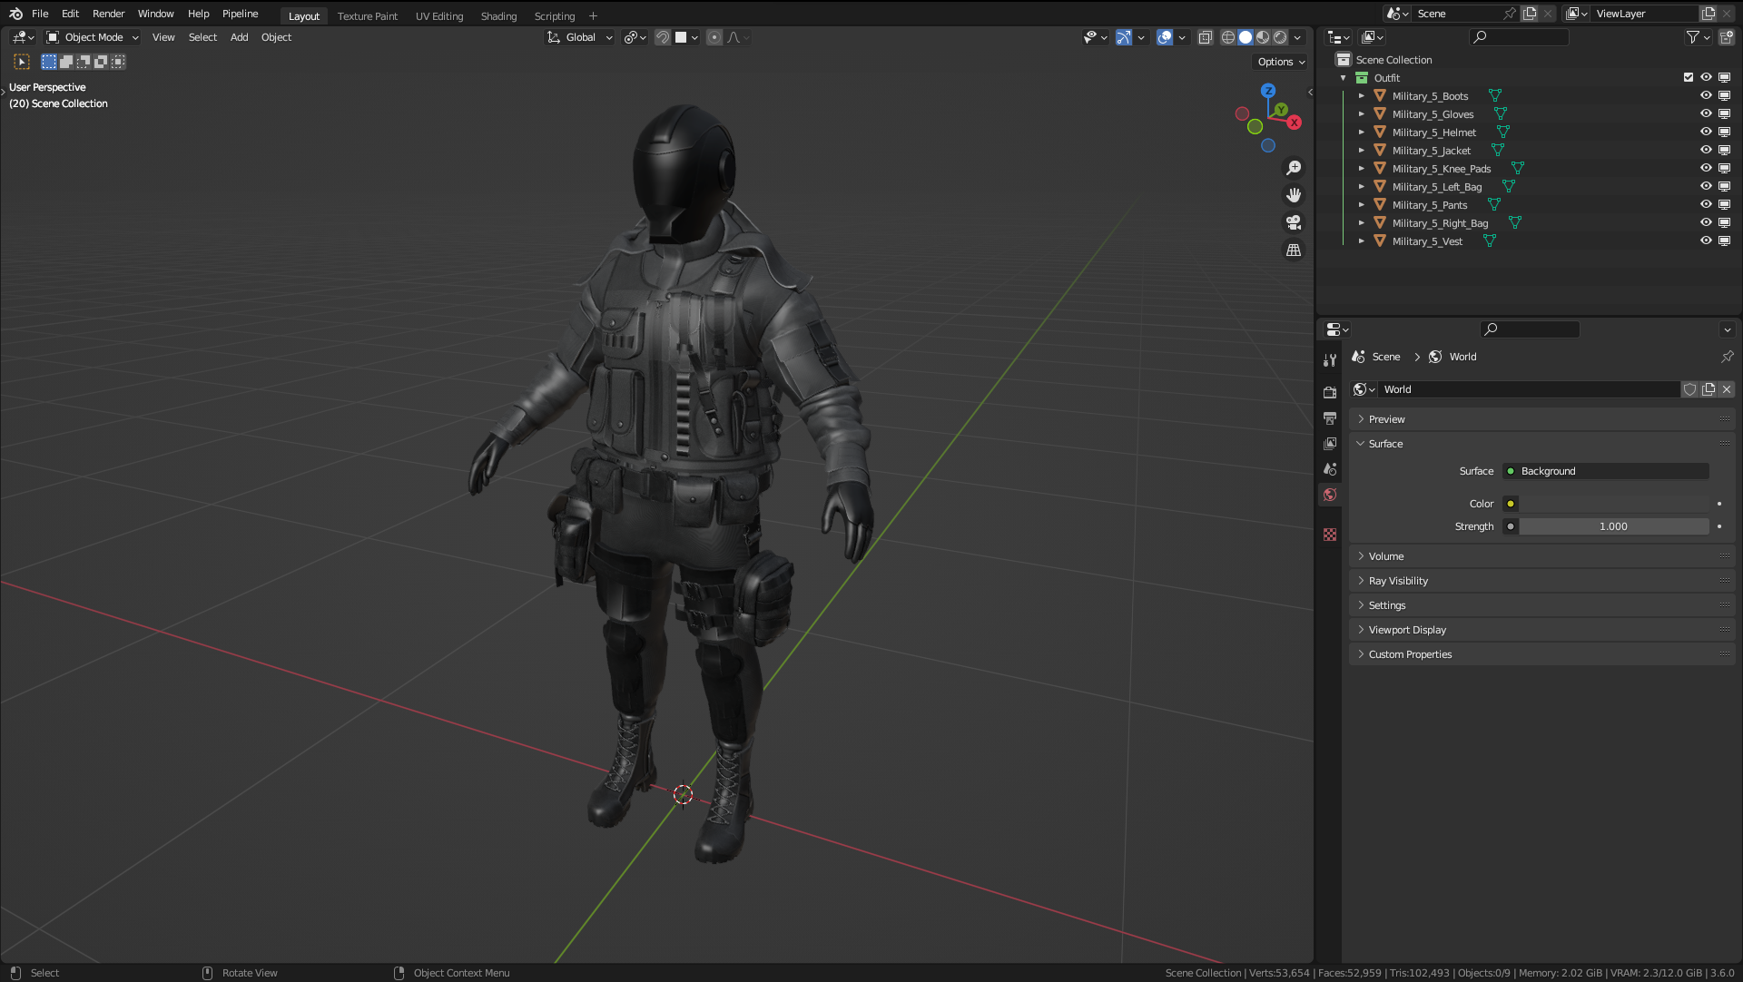Toggle the camera view icon in viewport gizmos
The height and width of the screenshot is (982, 1743).
click(x=1293, y=222)
